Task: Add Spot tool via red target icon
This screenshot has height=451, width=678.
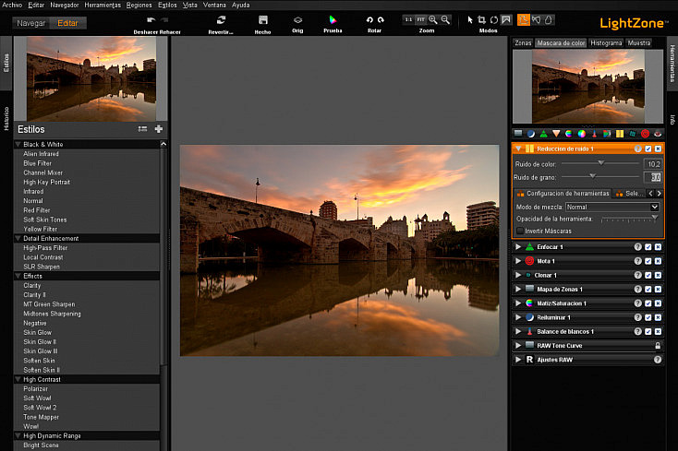Action: point(645,134)
